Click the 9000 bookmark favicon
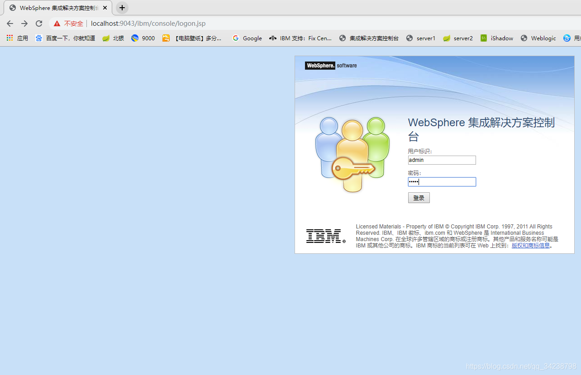The image size is (581, 375). tap(135, 38)
